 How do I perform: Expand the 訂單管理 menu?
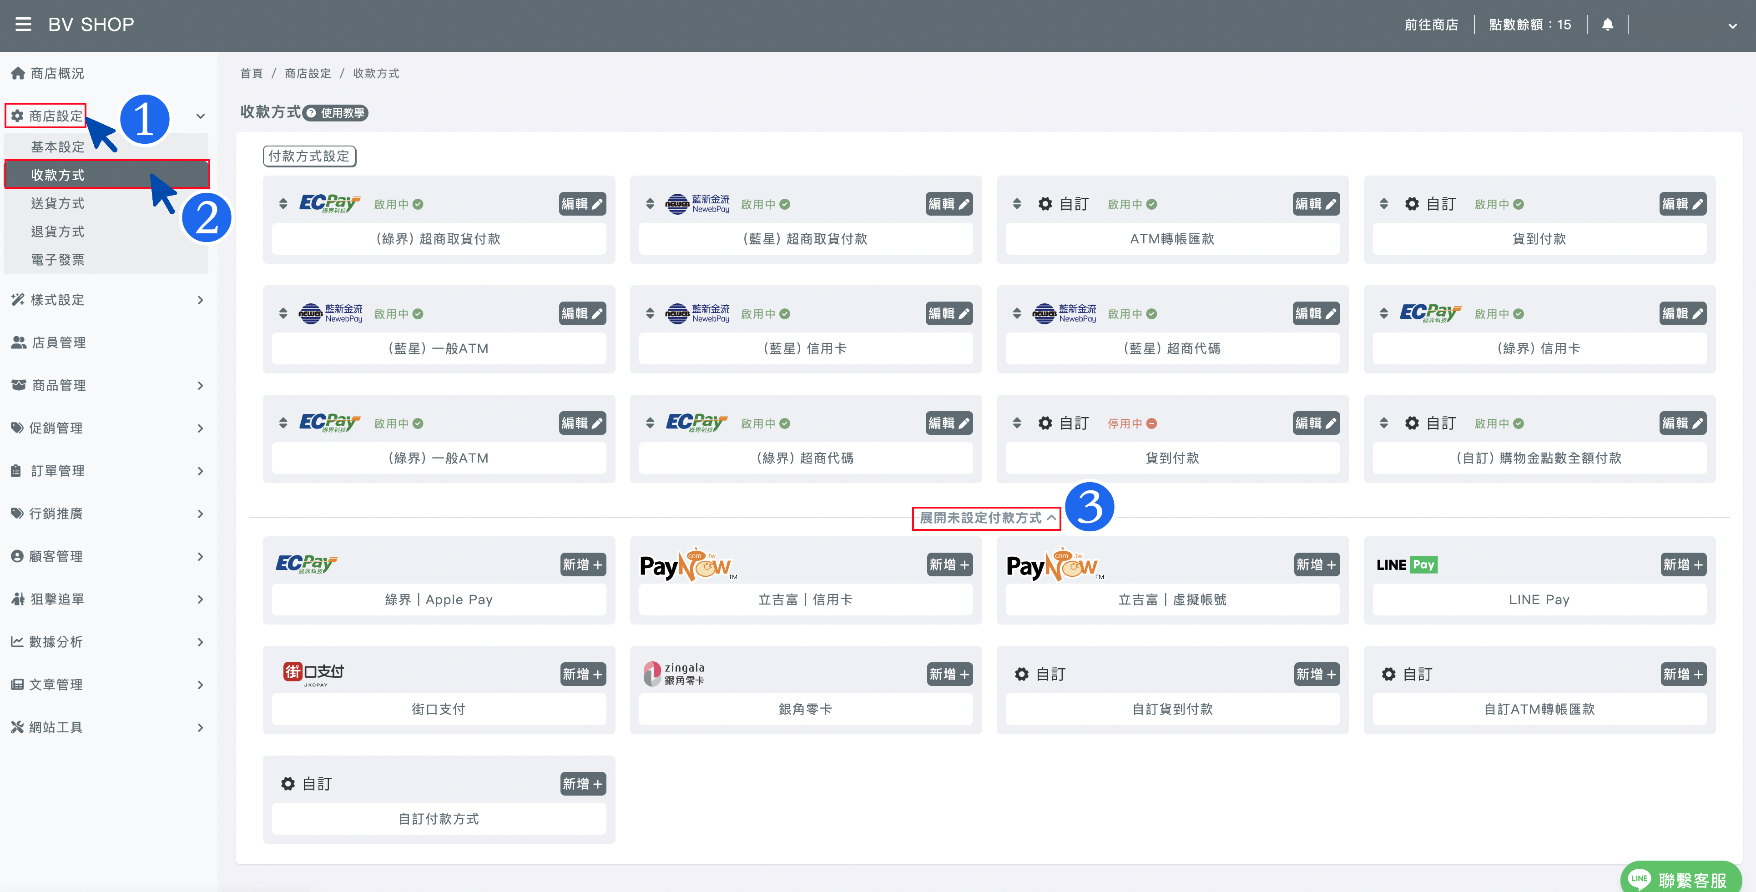[108, 470]
